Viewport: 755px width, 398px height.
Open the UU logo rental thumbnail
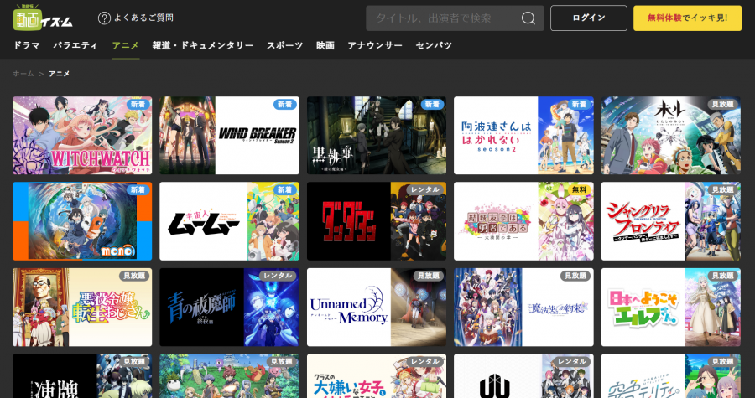(523, 376)
